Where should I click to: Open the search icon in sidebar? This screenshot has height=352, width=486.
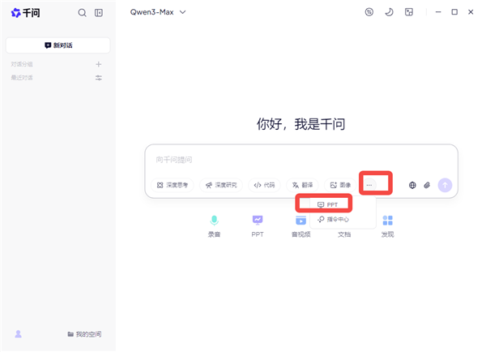point(82,13)
